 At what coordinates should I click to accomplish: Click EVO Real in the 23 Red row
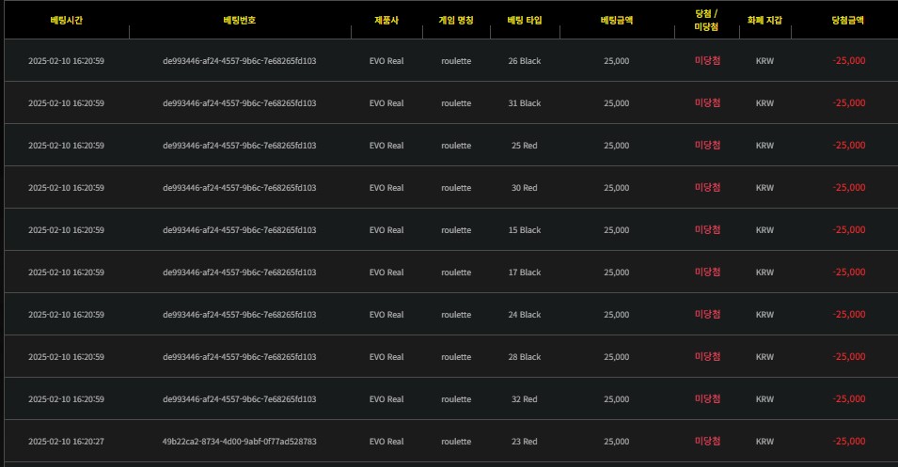(x=386, y=442)
